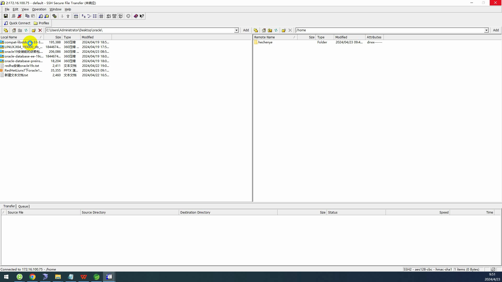Open the Settings gear toolbar icon

[x=54, y=16]
